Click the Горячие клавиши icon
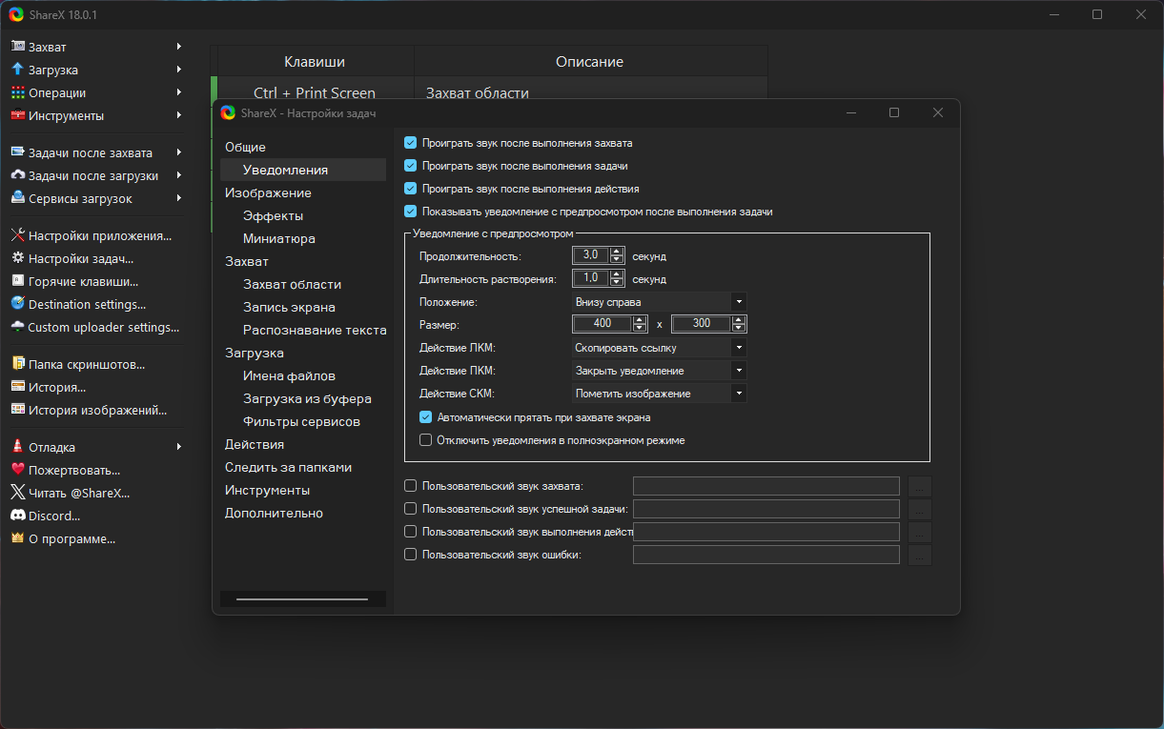 (x=17, y=281)
